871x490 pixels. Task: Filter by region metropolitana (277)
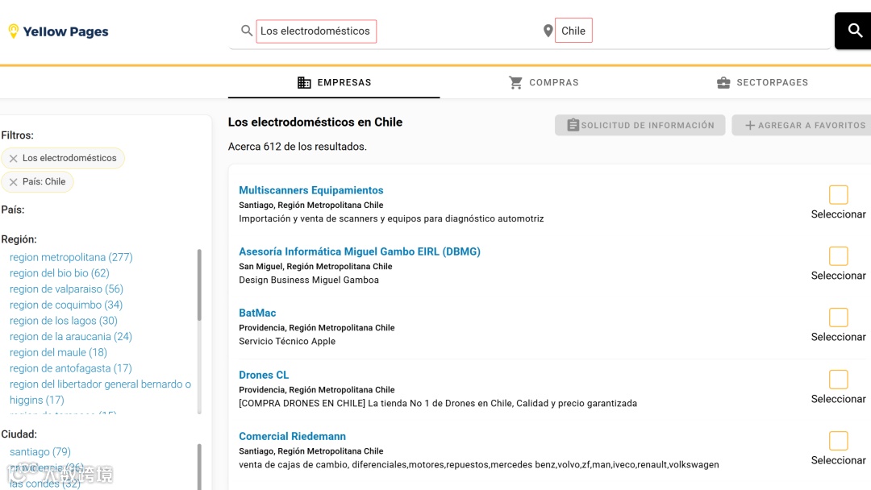point(71,257)
